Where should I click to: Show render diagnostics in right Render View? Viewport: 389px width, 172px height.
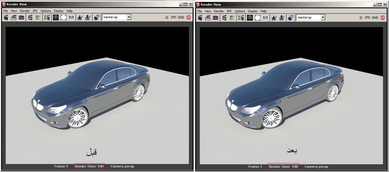pos(291,17)
